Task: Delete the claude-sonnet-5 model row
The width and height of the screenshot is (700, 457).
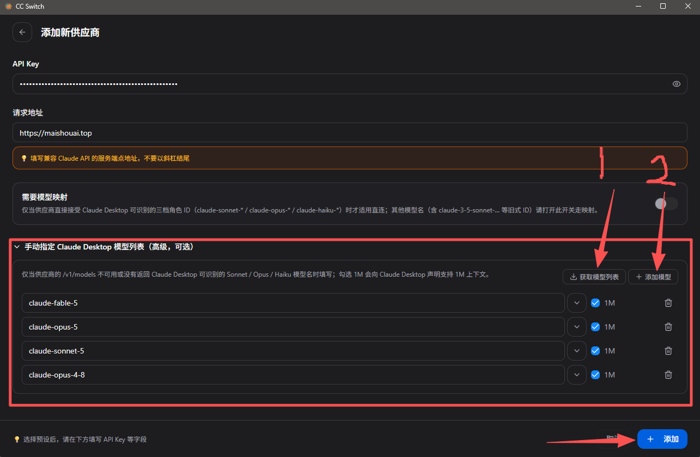Action: pos(668,351)
